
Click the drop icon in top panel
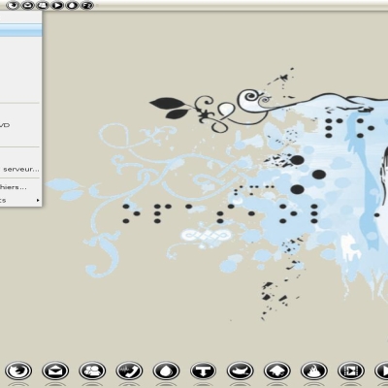pos(72,5)
